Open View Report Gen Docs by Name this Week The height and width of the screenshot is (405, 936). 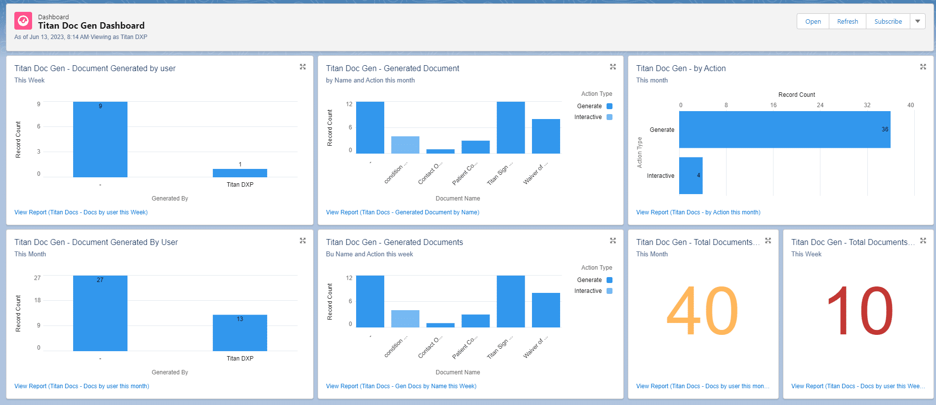(401, 386)
